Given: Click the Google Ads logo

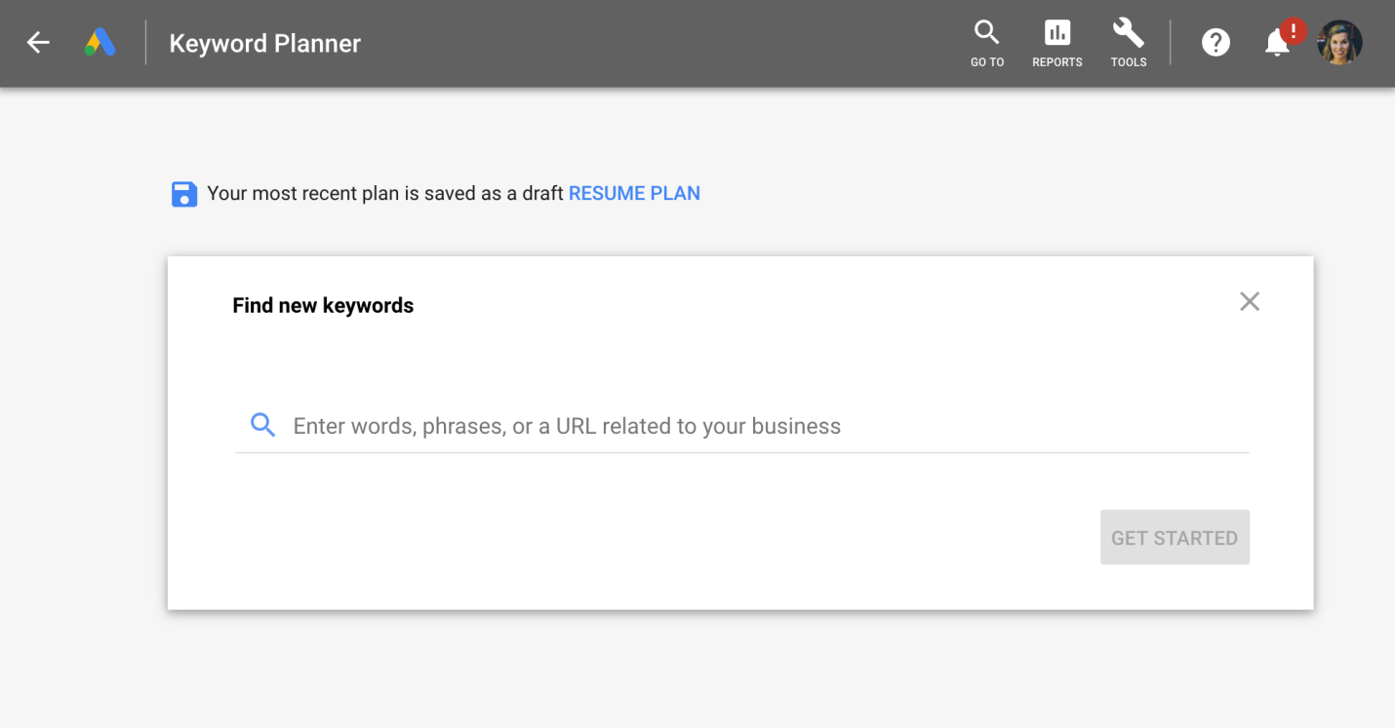Looking at the screenshot, I should [x=100, y=43].
